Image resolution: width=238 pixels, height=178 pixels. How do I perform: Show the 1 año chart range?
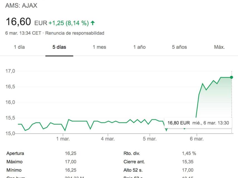pyautogui.click(x=139, y=47)
